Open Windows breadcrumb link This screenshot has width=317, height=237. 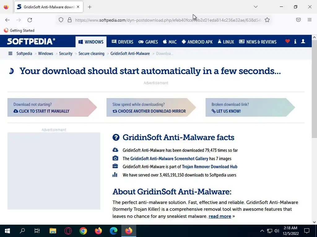46,53
